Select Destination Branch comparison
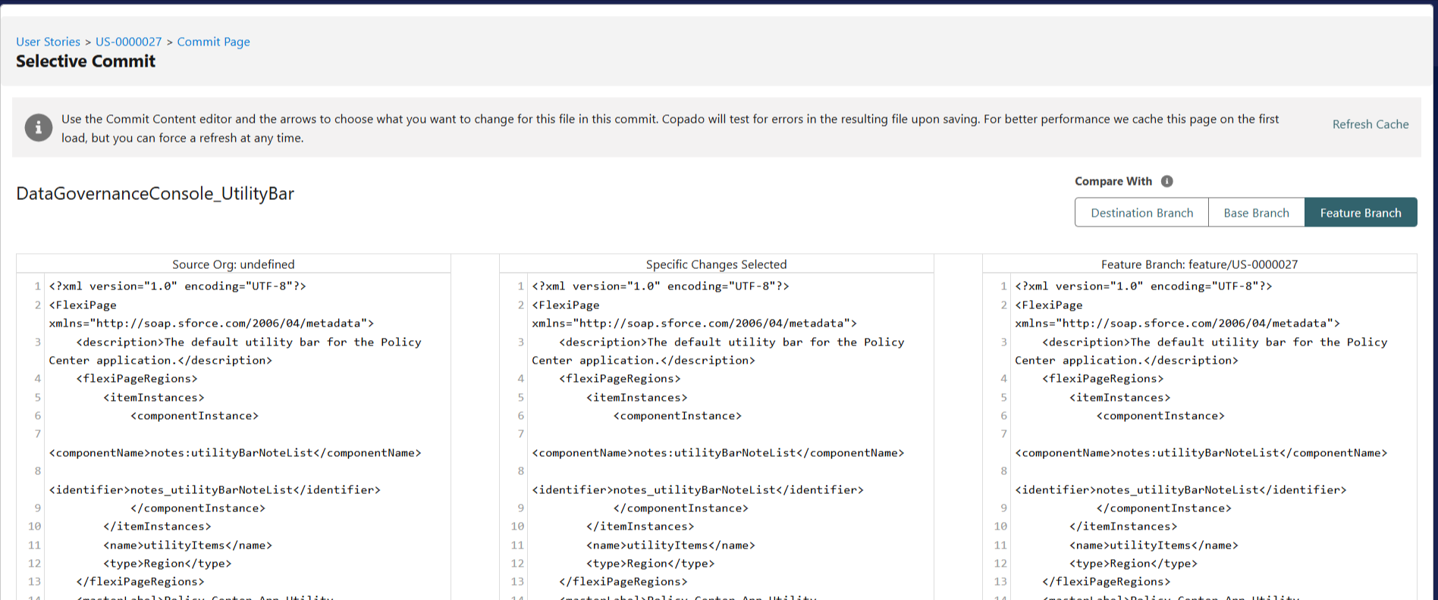Screen dimensions: 1438x600 click(1141, 213)
